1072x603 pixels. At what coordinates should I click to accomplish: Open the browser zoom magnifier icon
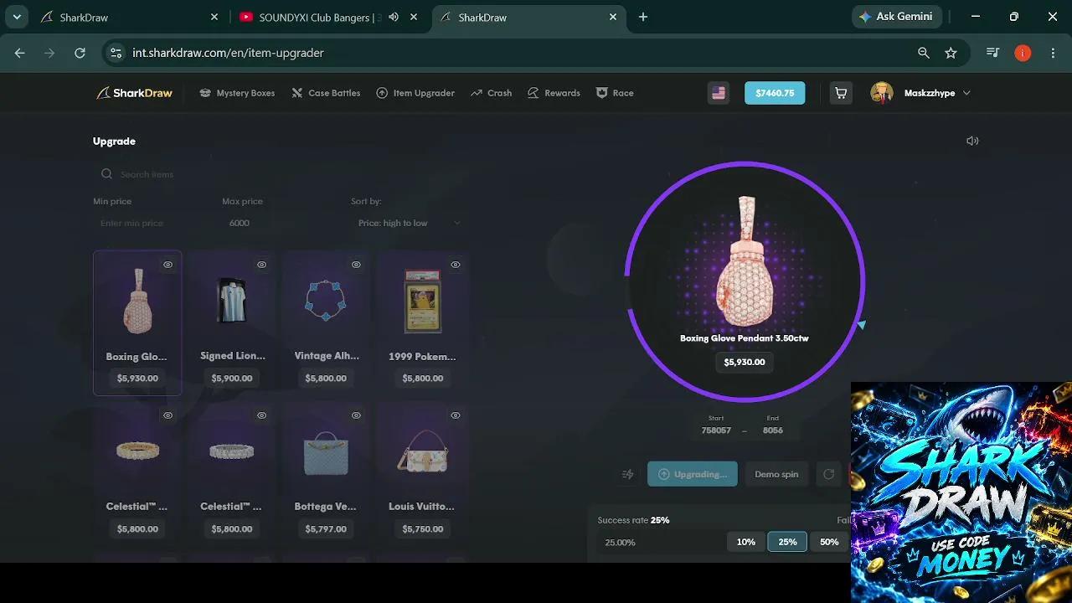pyautogui.click(x=924, y=53)
